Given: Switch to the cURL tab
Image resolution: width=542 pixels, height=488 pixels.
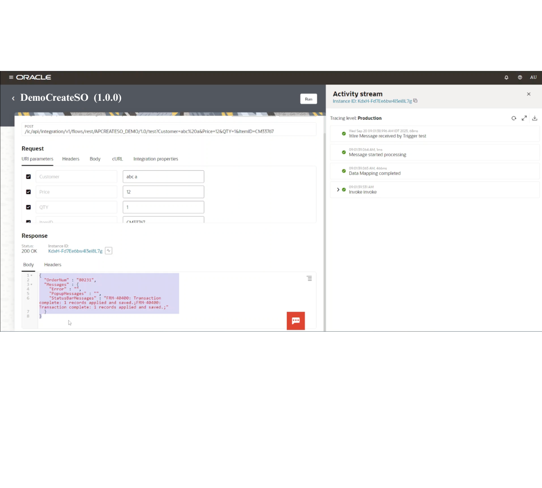Looking at the screenshot, I should tap(117, 159).
